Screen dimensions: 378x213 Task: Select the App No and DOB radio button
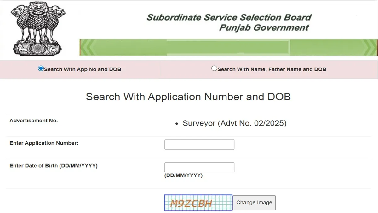click(41, 68)
